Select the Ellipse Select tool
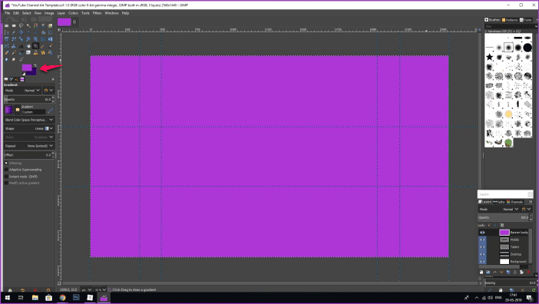 pos(14,26)
